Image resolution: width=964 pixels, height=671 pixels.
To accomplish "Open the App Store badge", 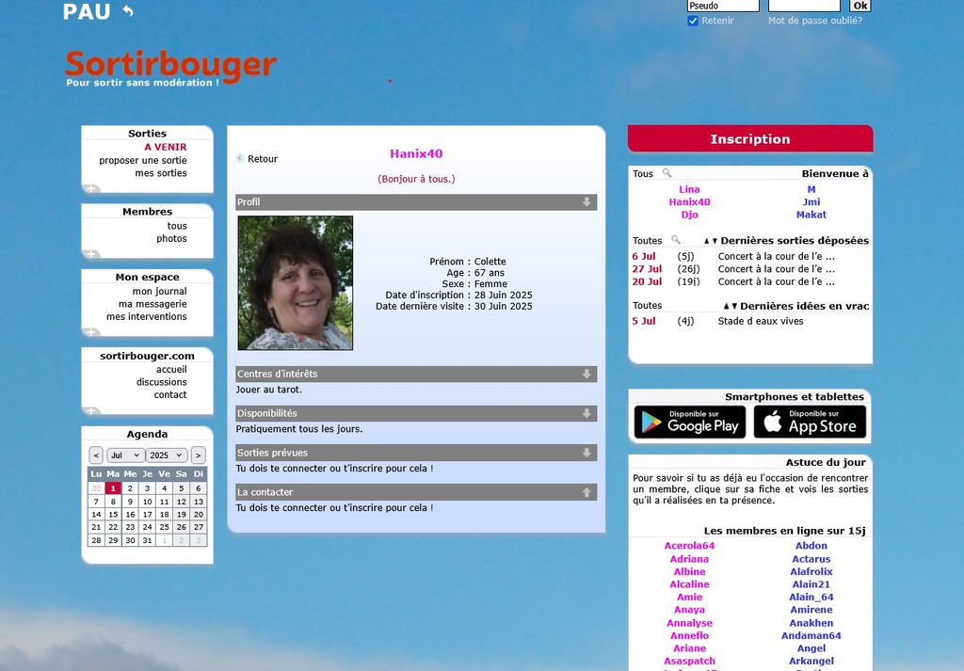I will [x=810, y=422].
